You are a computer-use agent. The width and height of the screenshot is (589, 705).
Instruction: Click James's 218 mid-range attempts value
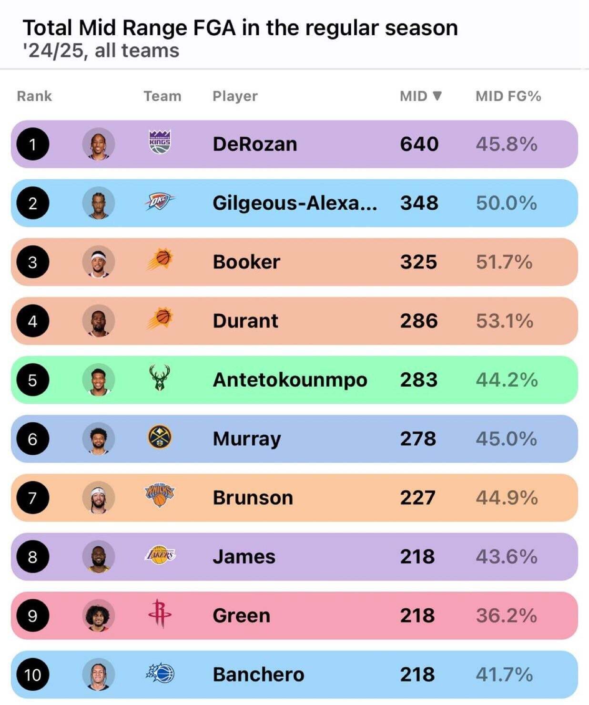[417, 557]
